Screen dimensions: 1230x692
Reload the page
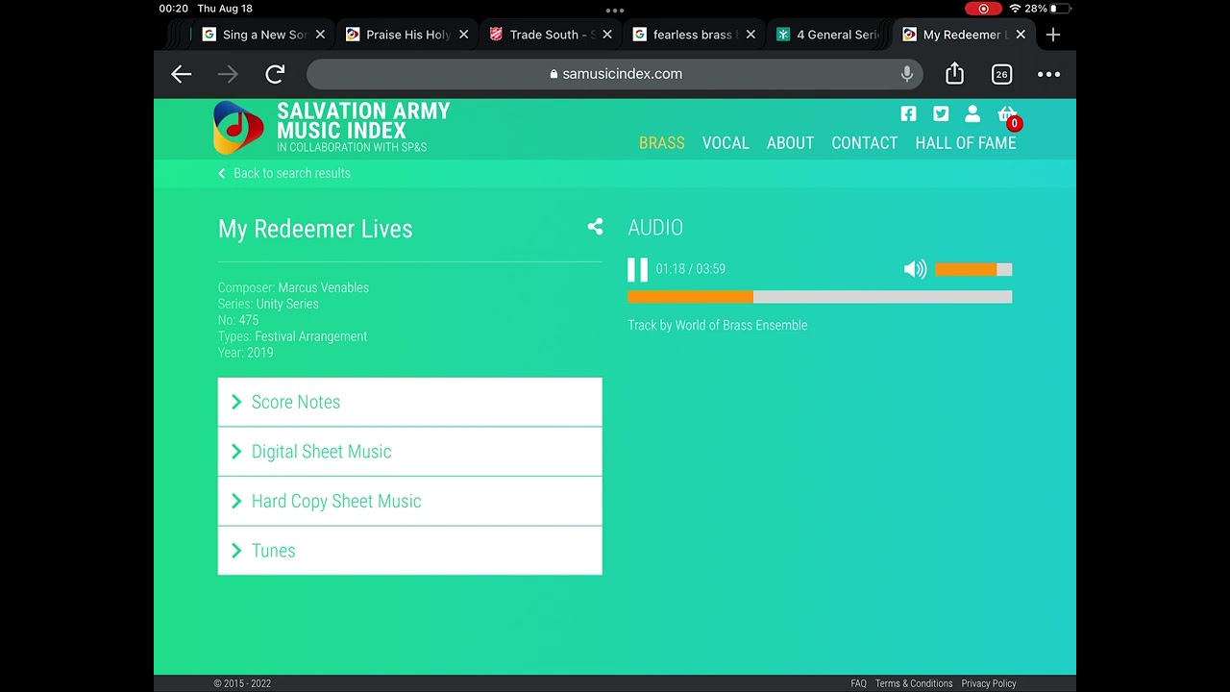pos(275,74)
